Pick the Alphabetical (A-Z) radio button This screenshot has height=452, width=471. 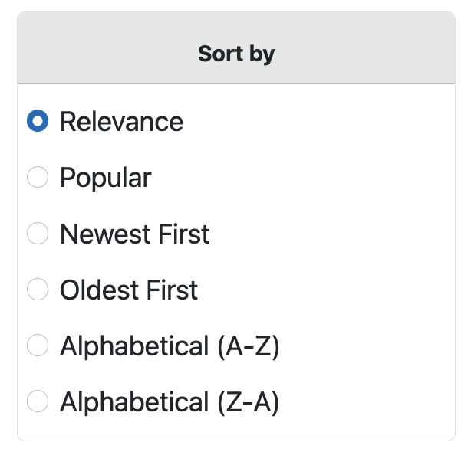click(x=38, y=346)
